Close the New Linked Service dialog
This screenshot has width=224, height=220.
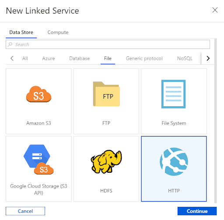point(215,10)
